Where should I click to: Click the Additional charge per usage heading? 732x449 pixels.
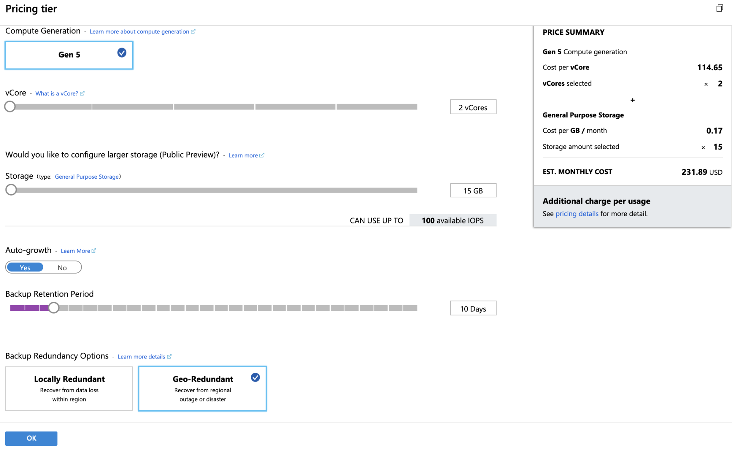point(596,201)
